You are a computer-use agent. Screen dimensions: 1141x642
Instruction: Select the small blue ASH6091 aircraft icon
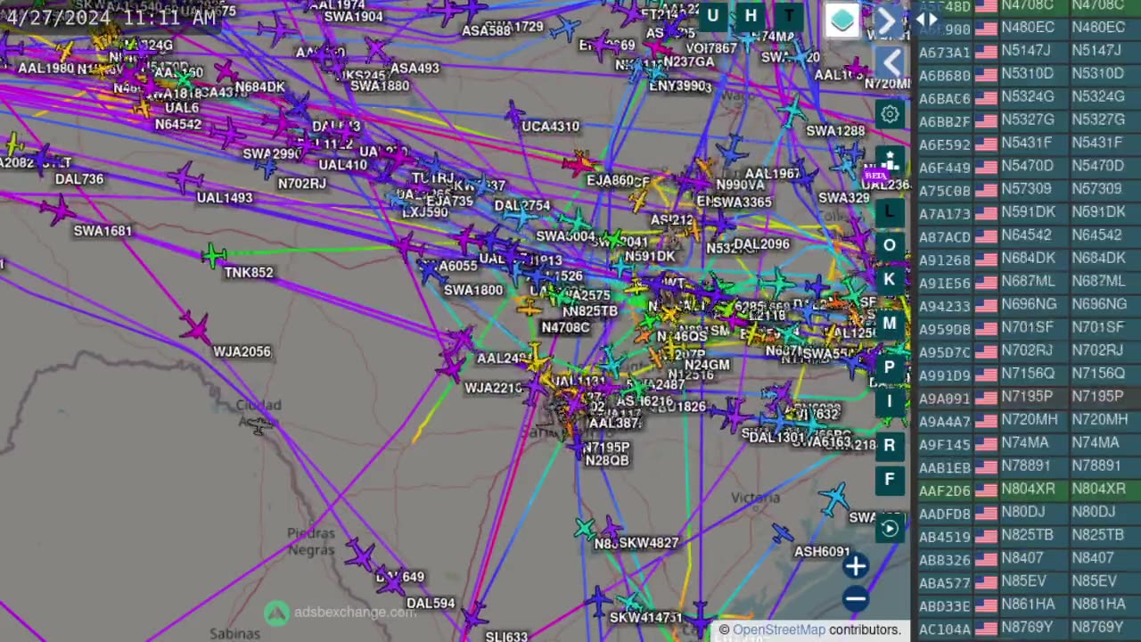click(x=782, y=533)
